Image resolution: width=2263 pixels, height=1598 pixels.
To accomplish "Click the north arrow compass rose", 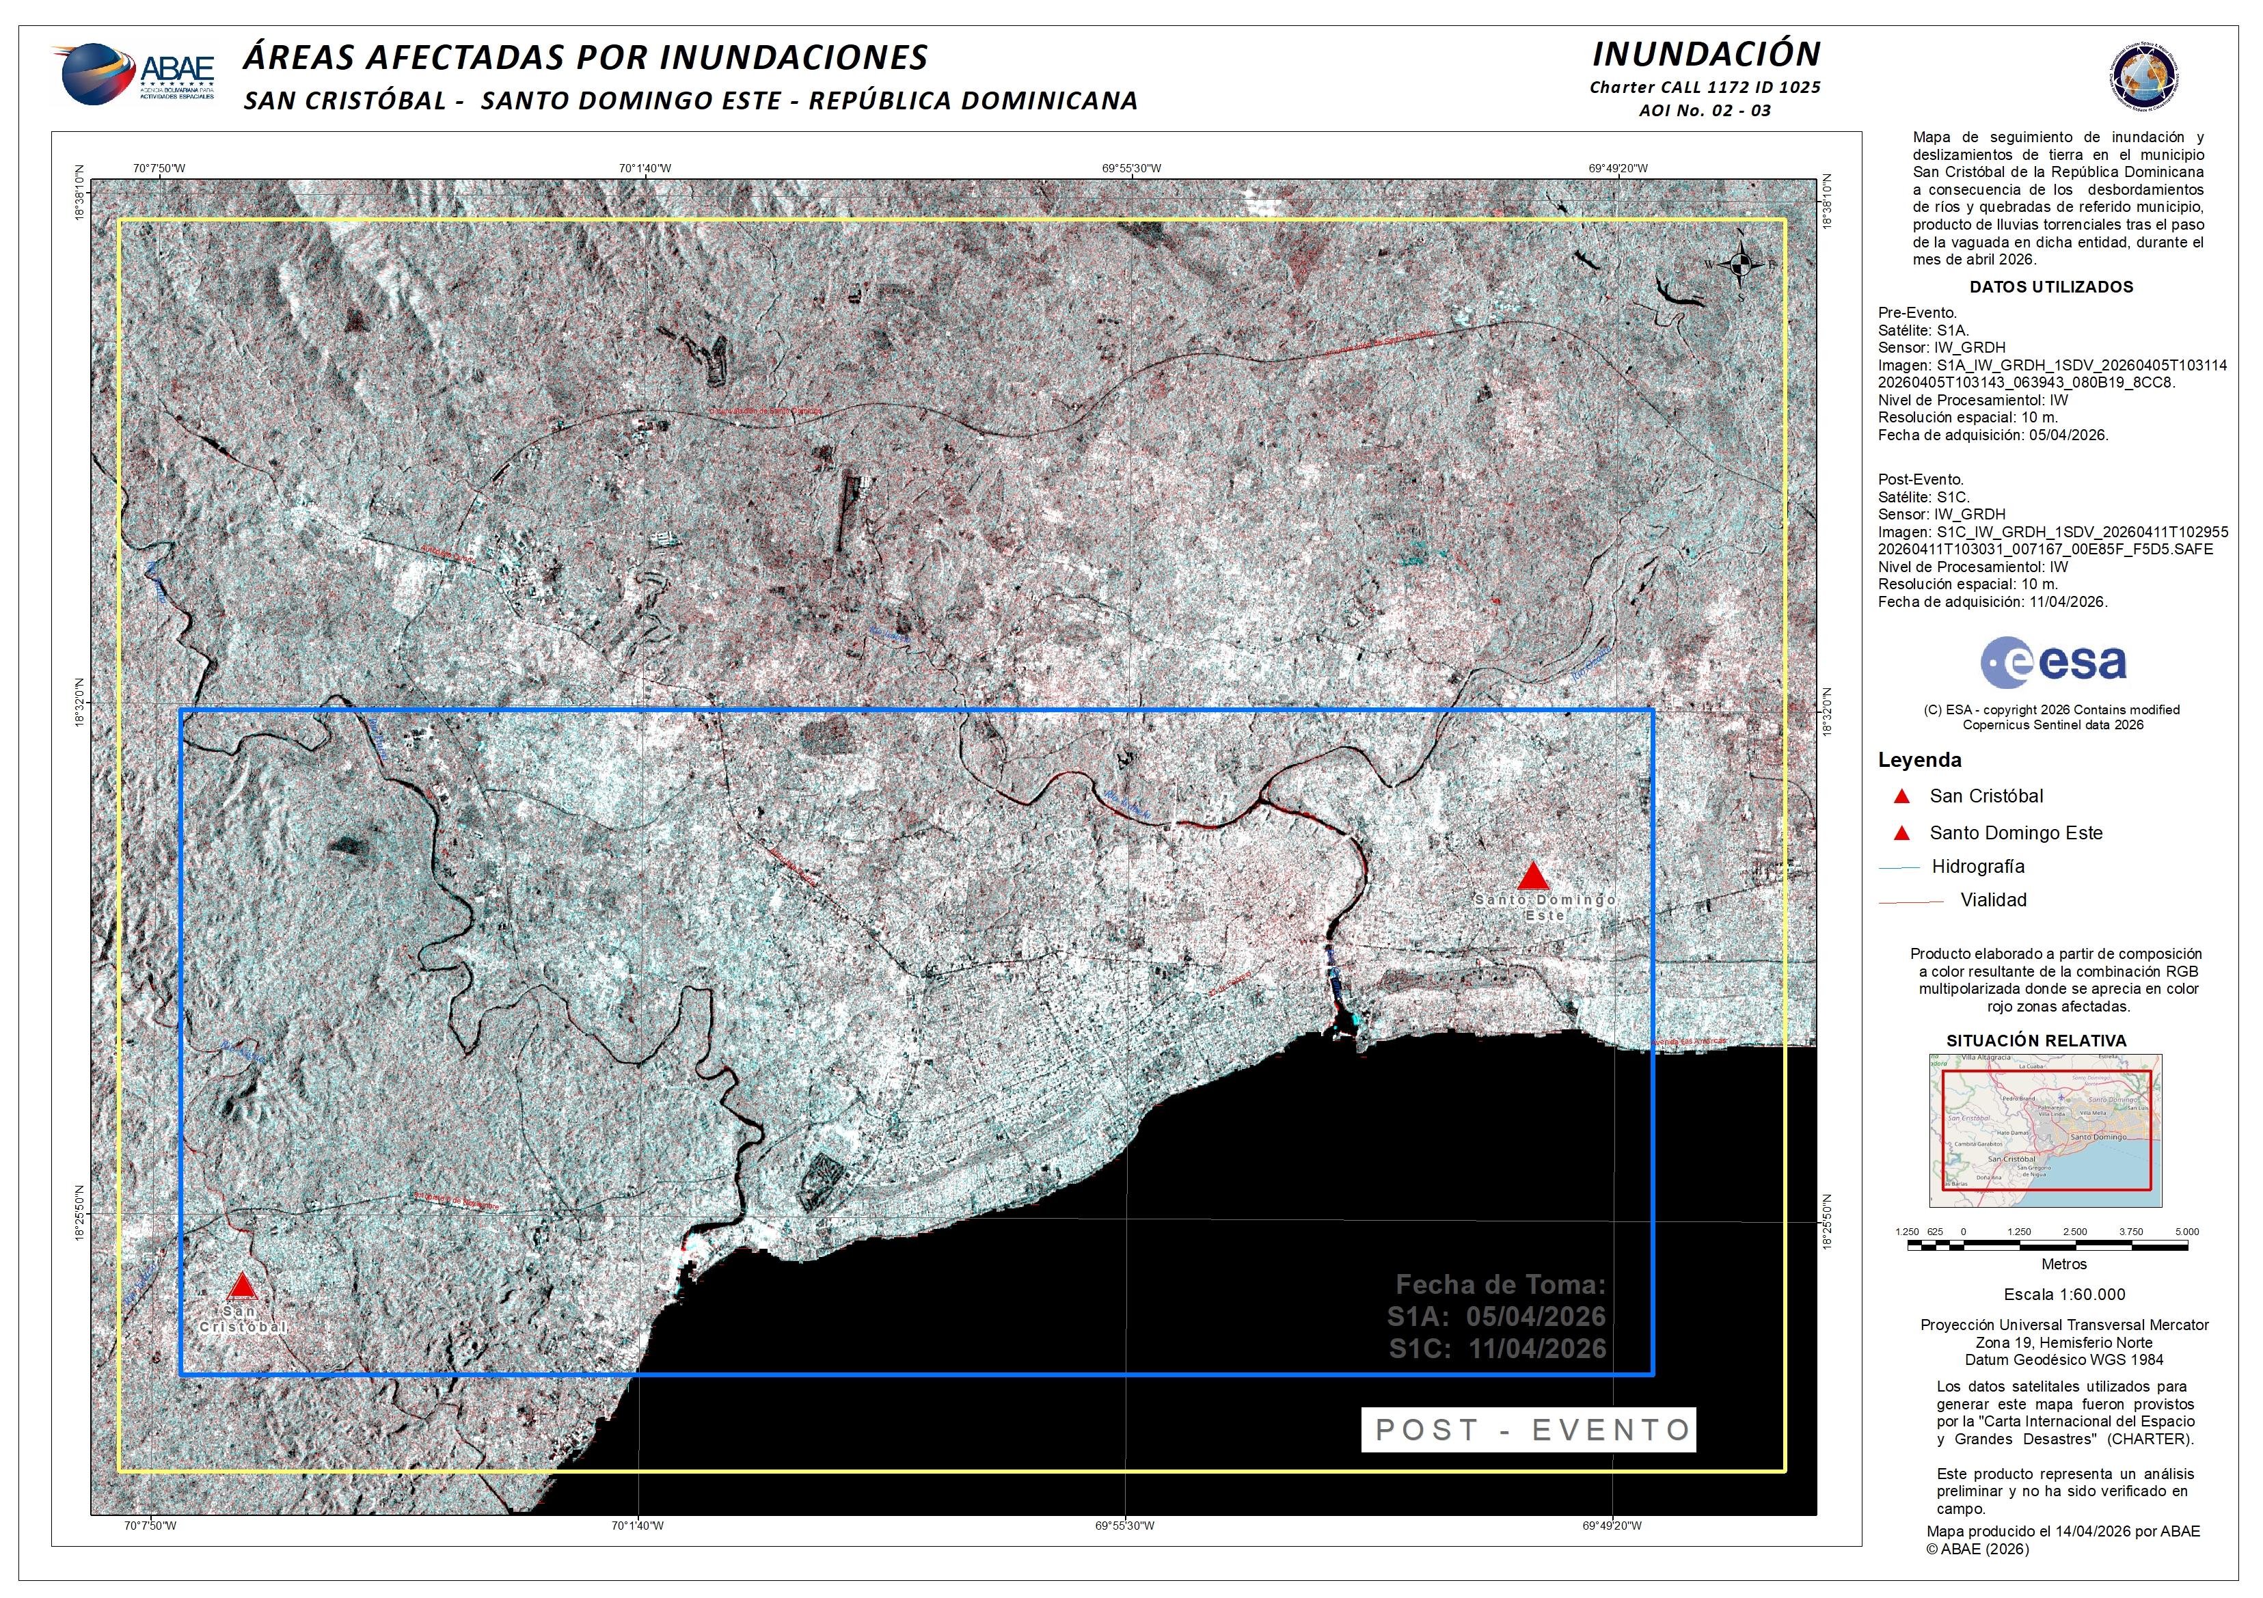I will 1741,265.
